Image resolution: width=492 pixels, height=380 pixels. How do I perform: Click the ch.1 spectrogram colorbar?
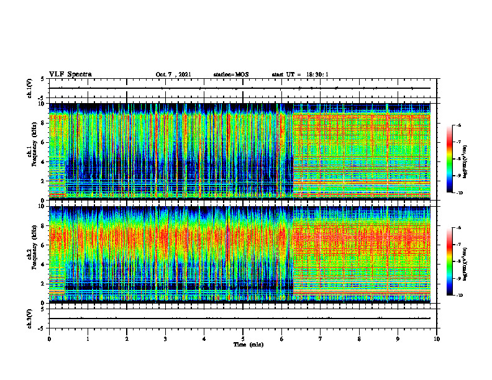(x=449, y=159)
